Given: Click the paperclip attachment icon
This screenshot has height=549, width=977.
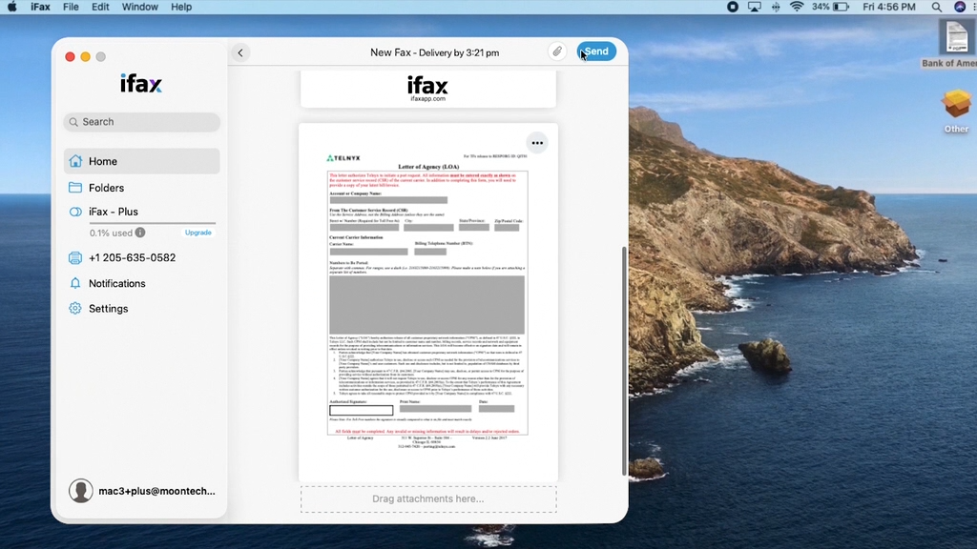Looking at the screenshot, I should pos(557,51).
